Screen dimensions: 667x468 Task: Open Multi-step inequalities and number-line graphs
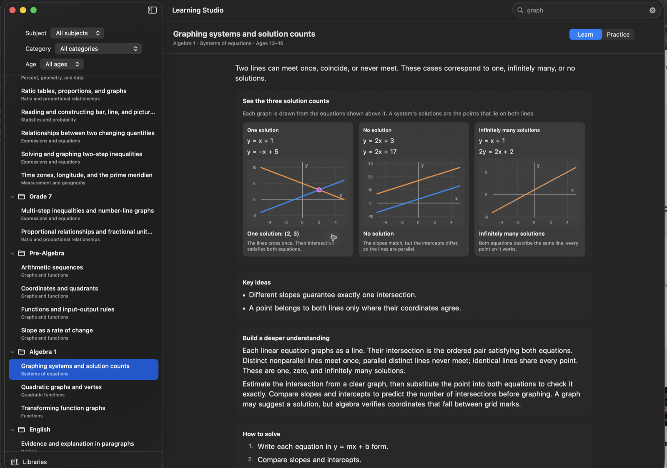click(x=83, y=214)
